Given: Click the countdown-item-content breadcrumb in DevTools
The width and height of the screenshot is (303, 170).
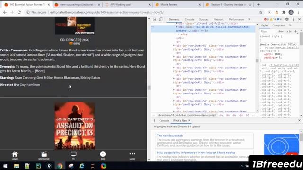Looking at the screenshot, I should coord(187,115).
